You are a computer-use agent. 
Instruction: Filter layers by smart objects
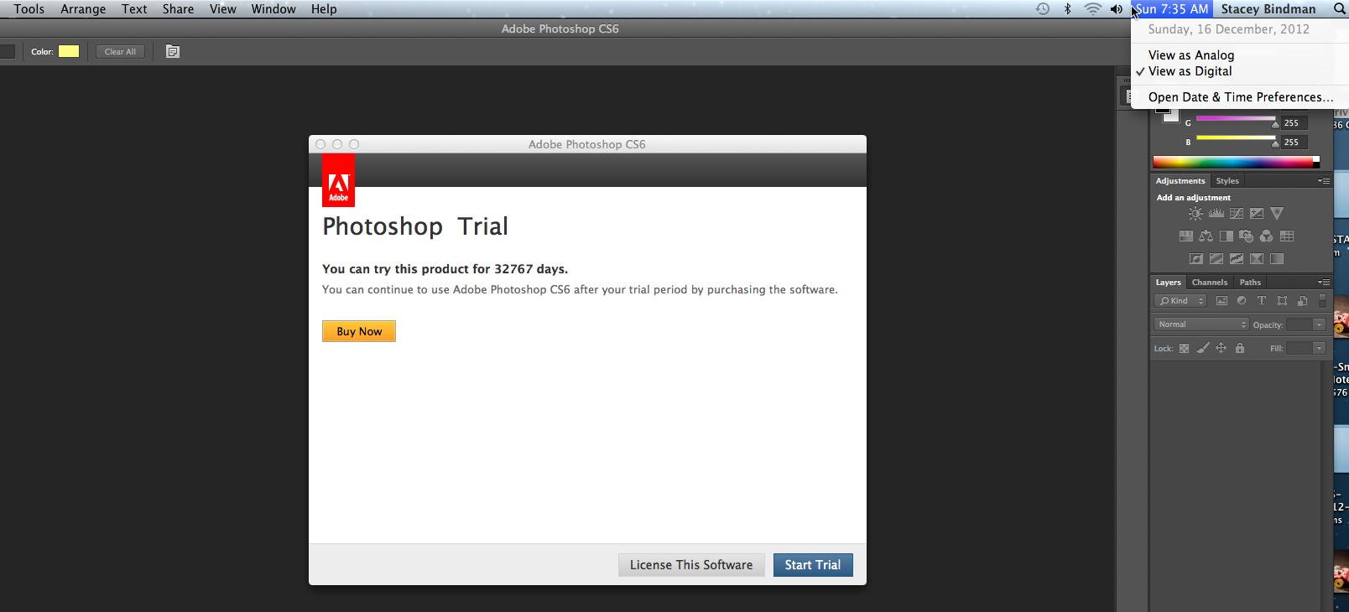(x=1302, y=301)
